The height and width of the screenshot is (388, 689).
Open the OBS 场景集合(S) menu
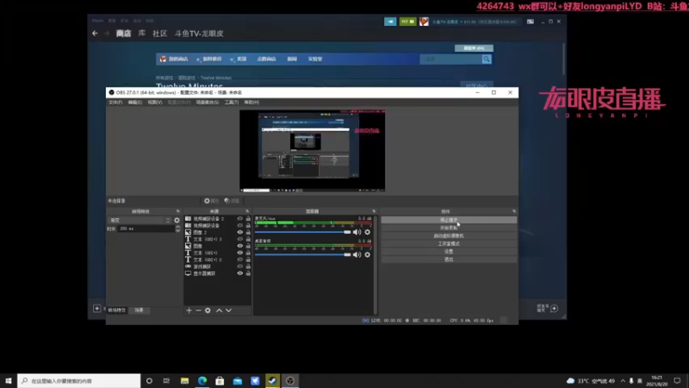coord(208,102)
